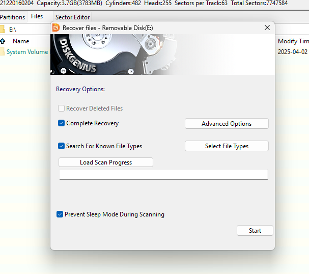
Task: Click the E:\ path text
Action: 13,30
